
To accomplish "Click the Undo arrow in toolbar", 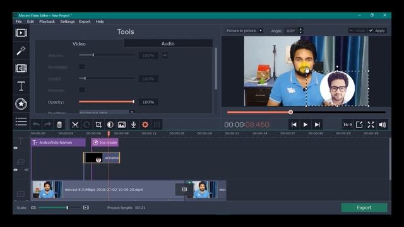I will pos(36,125).
